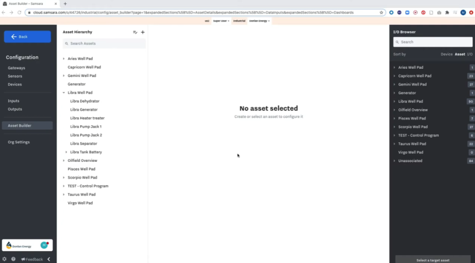This screenshot has width=475, height=263.
Task: Expand Taurus Well Pad in Asset Hierarchy
Action: tap(64, 194)
